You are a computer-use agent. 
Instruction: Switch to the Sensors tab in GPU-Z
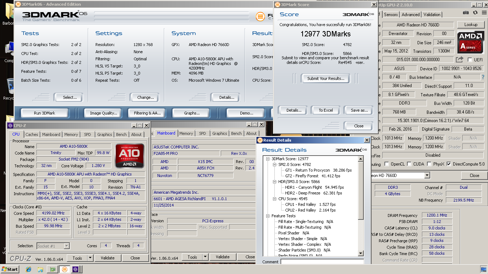[391, 15]
